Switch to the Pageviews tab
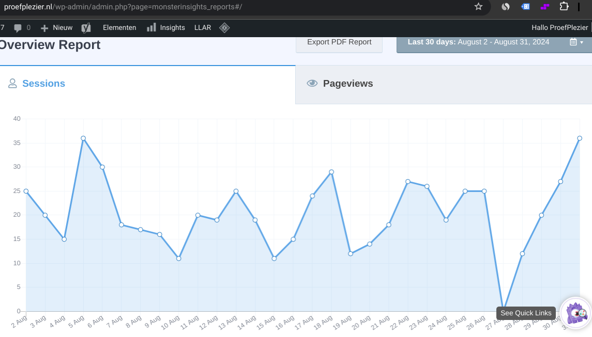592x337 pixels. pyautogui.click(x=444, y=85)
